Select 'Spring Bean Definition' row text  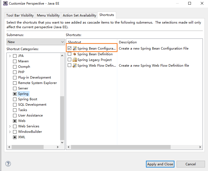[95, 54]
